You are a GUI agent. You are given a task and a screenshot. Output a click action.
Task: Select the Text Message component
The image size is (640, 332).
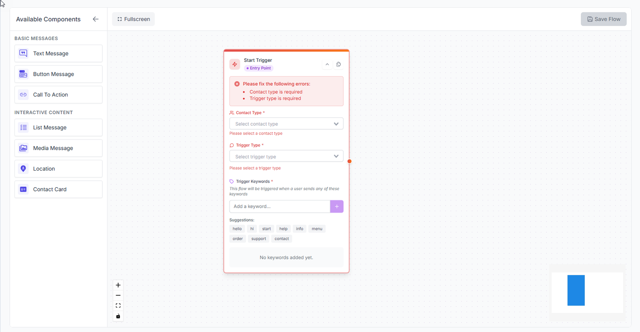point(58,53)
